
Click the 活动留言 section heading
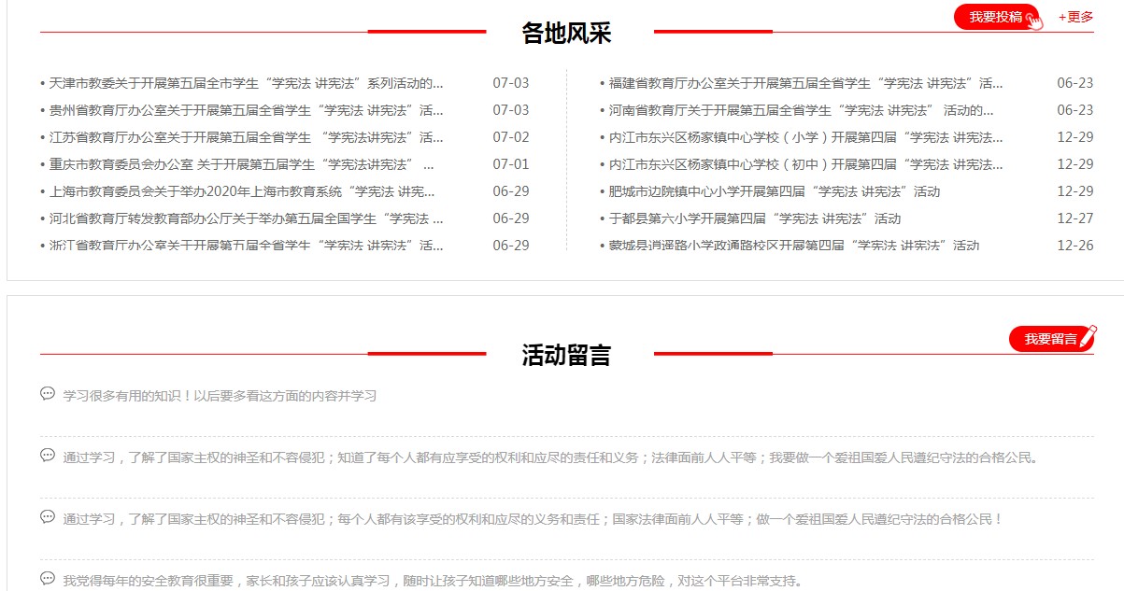click(x=566, y=355)
